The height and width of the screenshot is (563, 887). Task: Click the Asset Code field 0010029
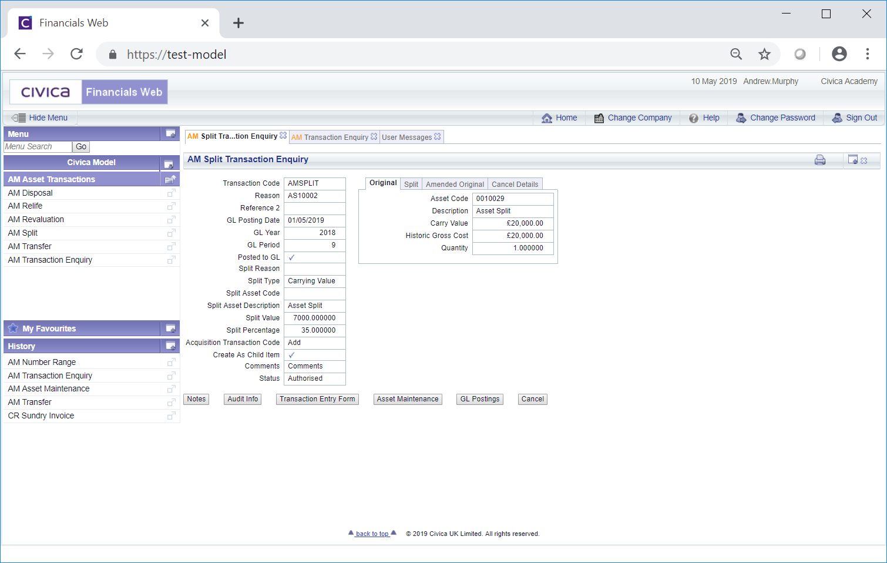(513, 199)
